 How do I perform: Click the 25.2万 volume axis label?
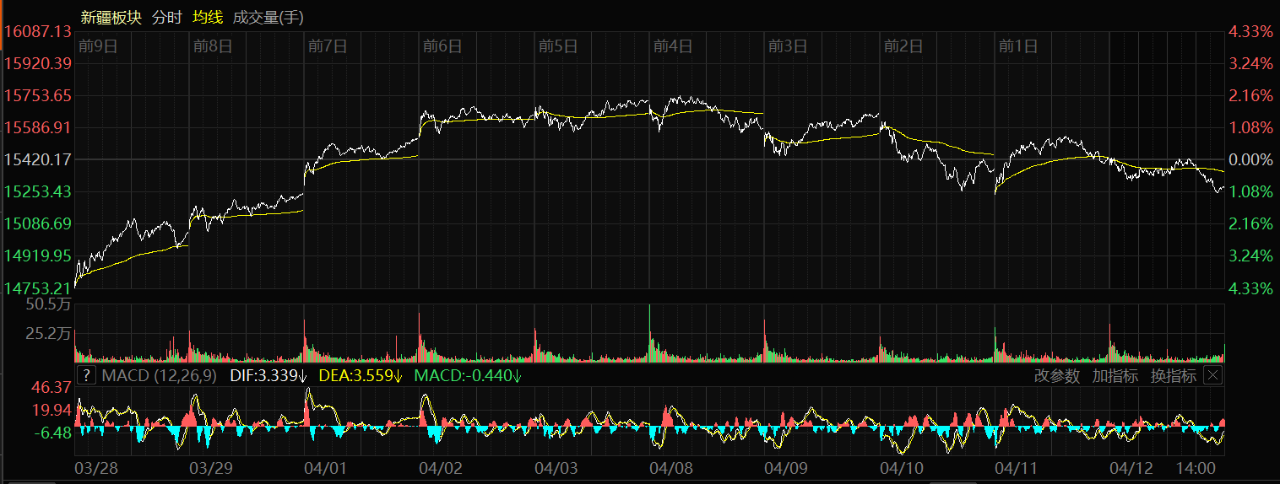coord(48,334)
